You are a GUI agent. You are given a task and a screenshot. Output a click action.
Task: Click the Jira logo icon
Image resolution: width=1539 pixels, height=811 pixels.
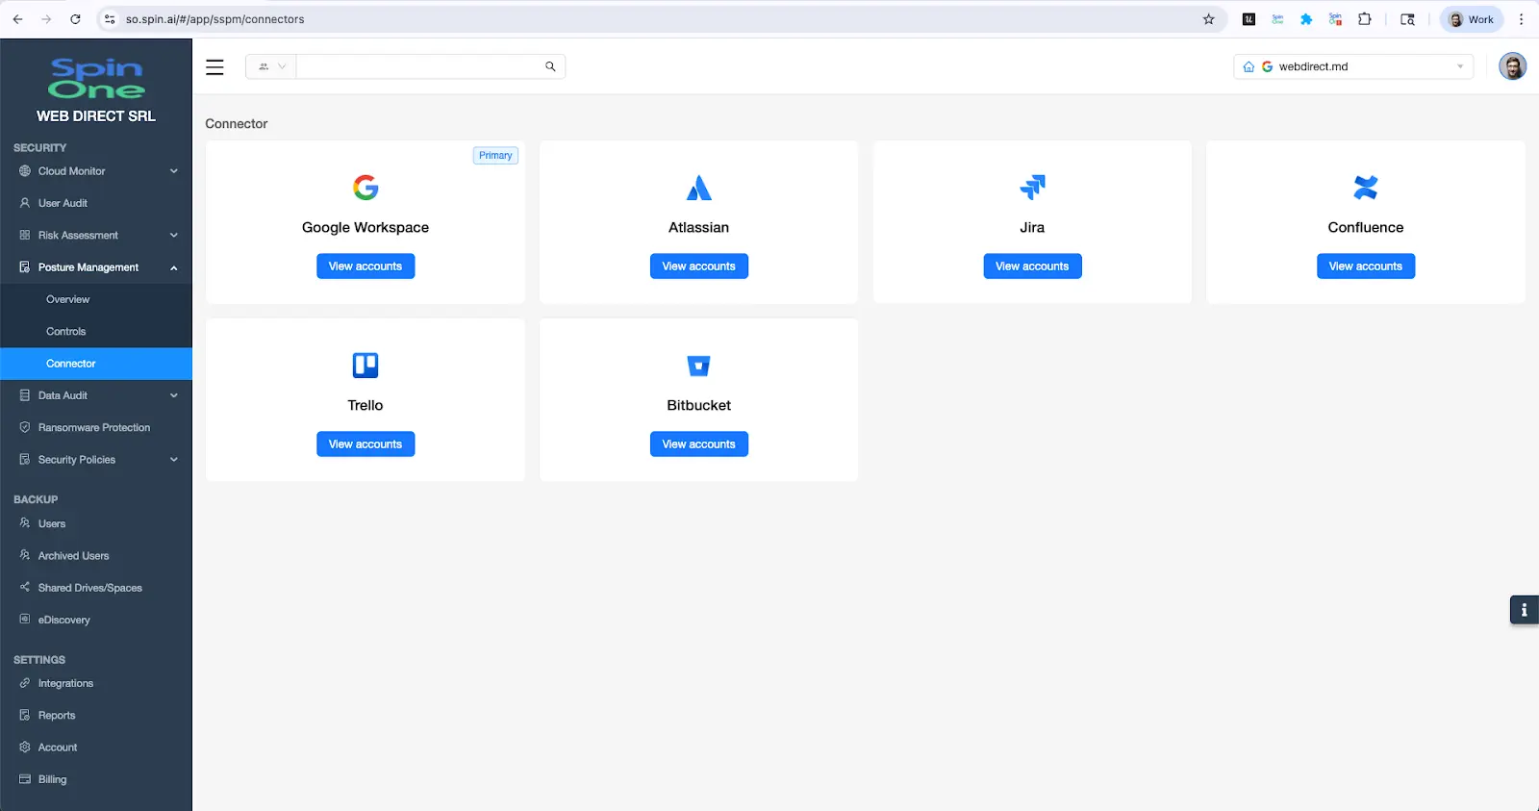(x=1032, y=187)
